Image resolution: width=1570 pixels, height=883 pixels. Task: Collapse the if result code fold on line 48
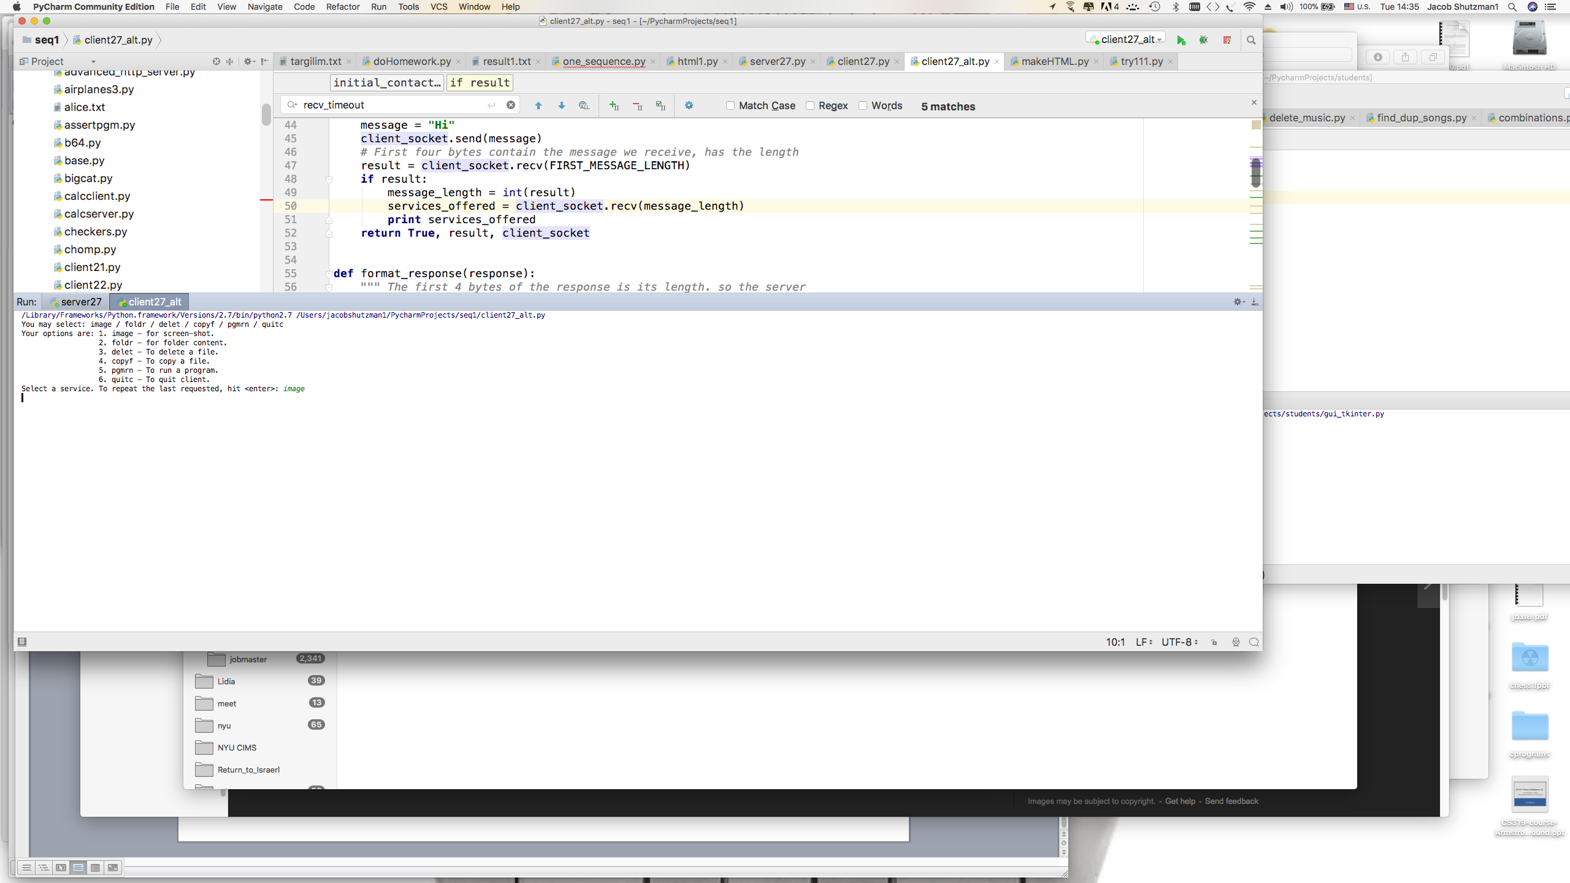tap(329, 179)
